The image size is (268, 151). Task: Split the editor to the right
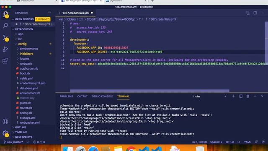point(255,13)
